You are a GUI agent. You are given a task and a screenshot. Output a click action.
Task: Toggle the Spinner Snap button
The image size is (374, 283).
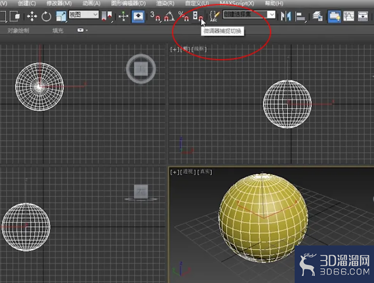coord(198,16)
